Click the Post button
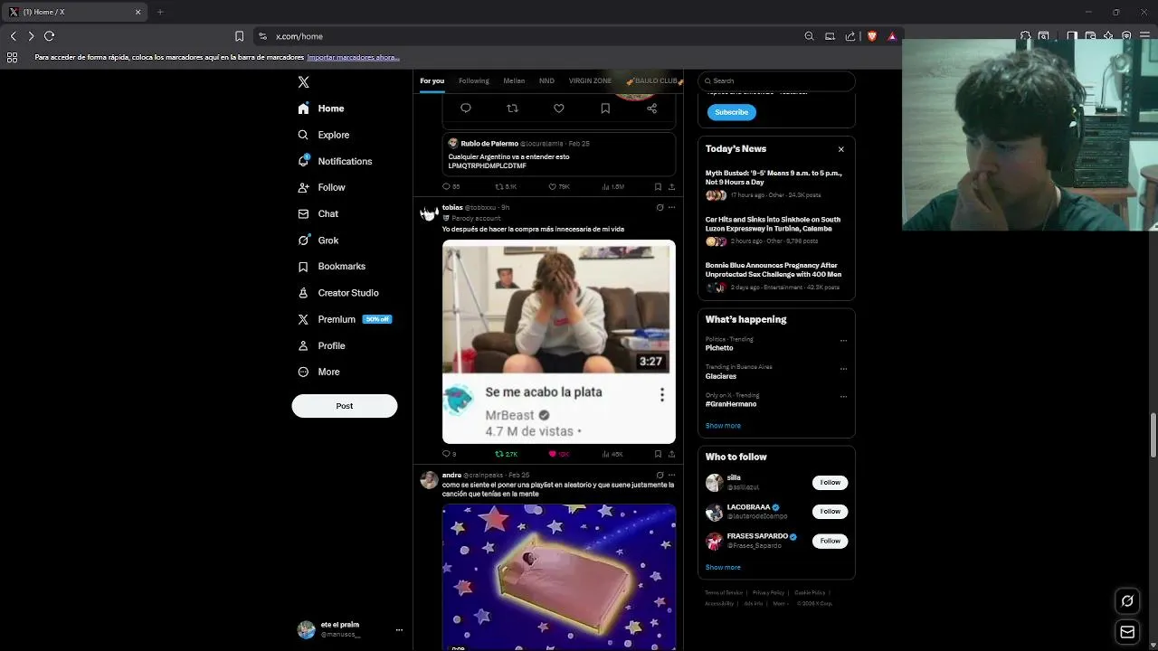This screenshot has height=651, width=1158. pos(344,406)
